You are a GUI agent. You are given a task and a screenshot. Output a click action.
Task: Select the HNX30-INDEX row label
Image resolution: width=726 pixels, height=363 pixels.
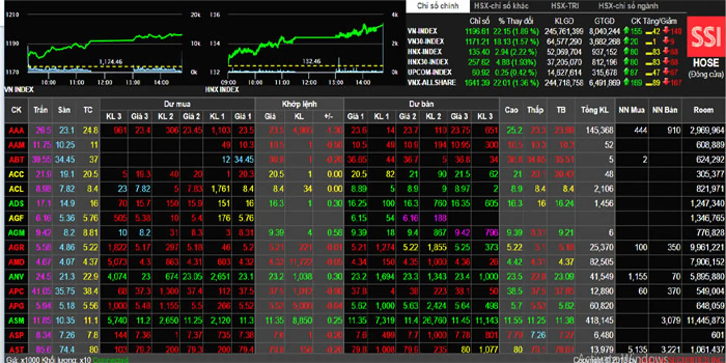(x=428, y=62)
